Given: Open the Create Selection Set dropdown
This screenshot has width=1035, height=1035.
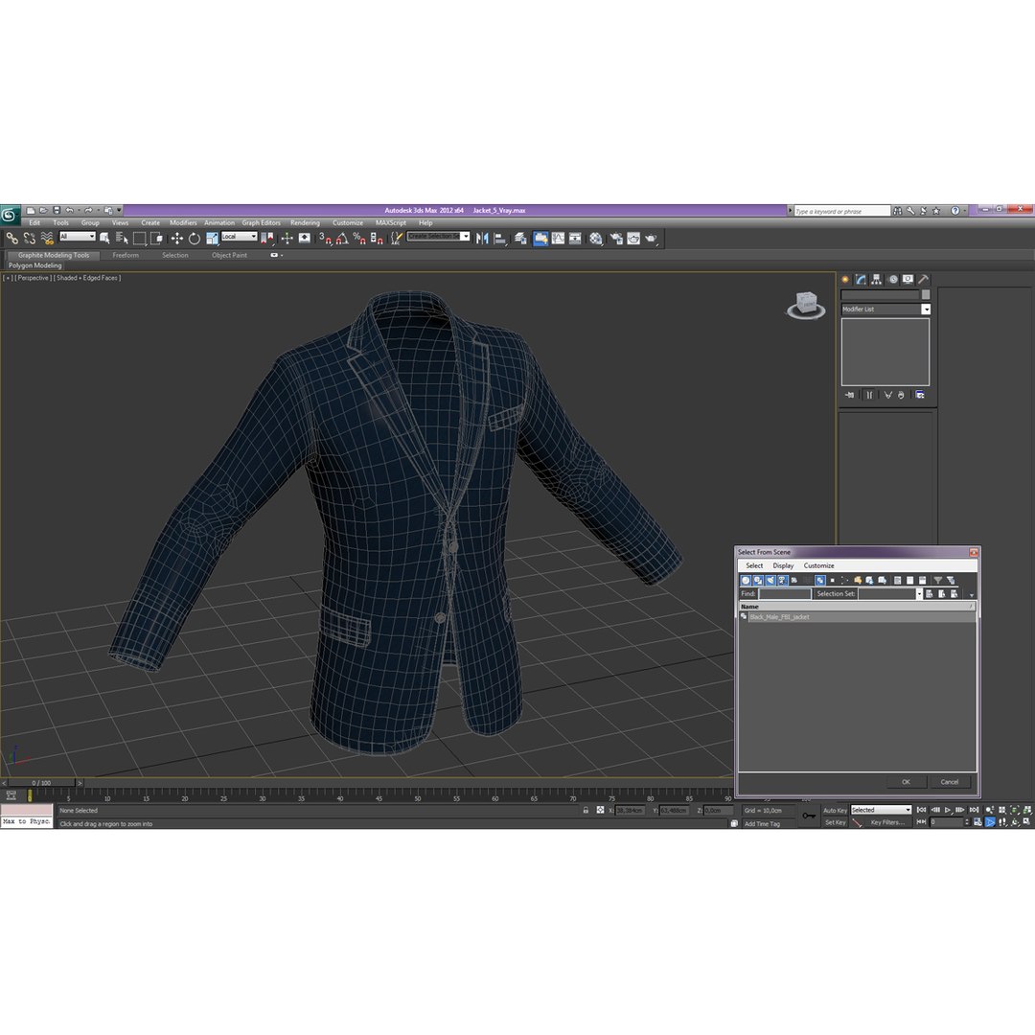Looking at the screenshot, I should coord(438,237).
